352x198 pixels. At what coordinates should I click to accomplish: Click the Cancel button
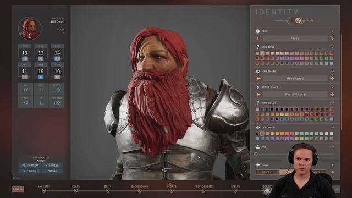coord(18,189)
